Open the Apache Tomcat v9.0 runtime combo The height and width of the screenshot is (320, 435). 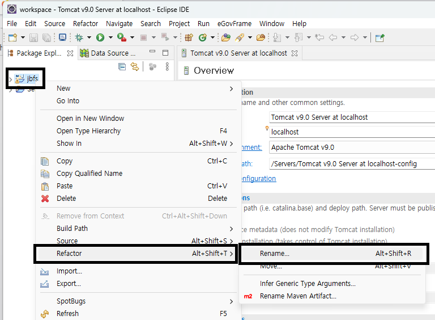(x=352, y=147)
